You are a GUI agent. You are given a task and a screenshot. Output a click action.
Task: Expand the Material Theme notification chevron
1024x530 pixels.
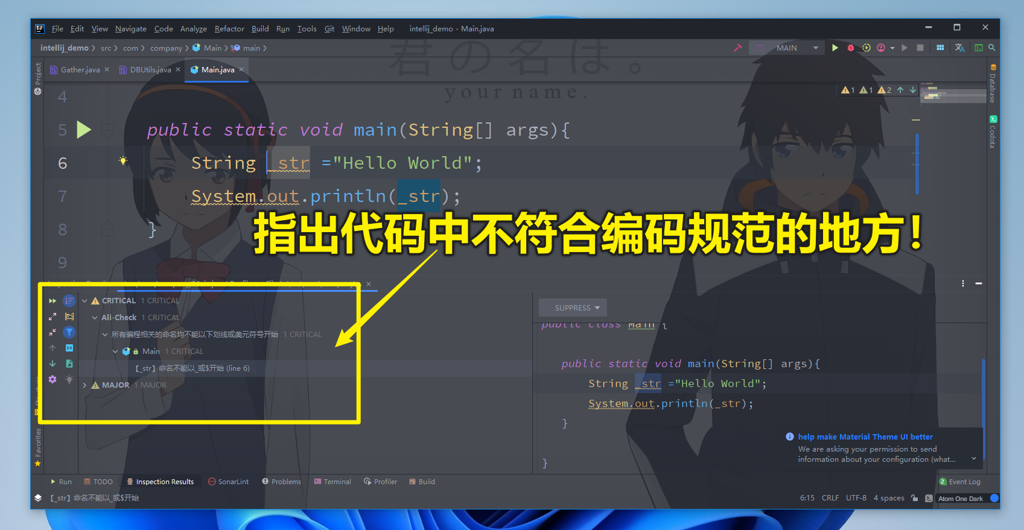(973, 459)
